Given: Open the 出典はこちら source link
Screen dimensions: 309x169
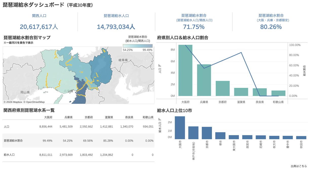Looking at the screenshot, I should (299, 166).
